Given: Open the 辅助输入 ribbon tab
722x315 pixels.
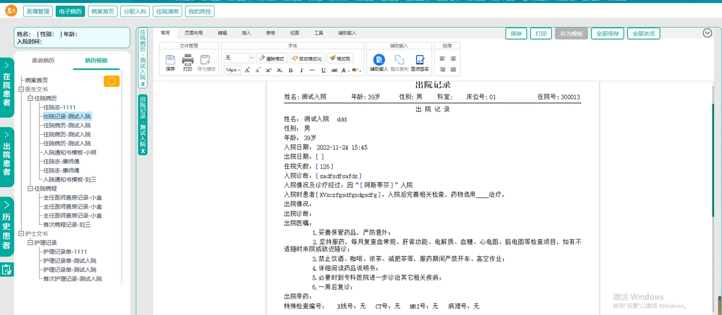Looking at the screenshot, I should 347,32.
